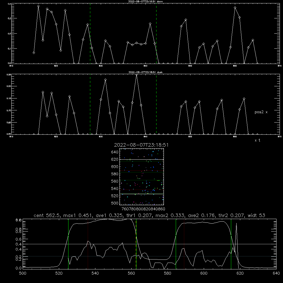Click the right green dashed line in dawn plot
Viewport: 283px width, 283px height.
point(156,33)
